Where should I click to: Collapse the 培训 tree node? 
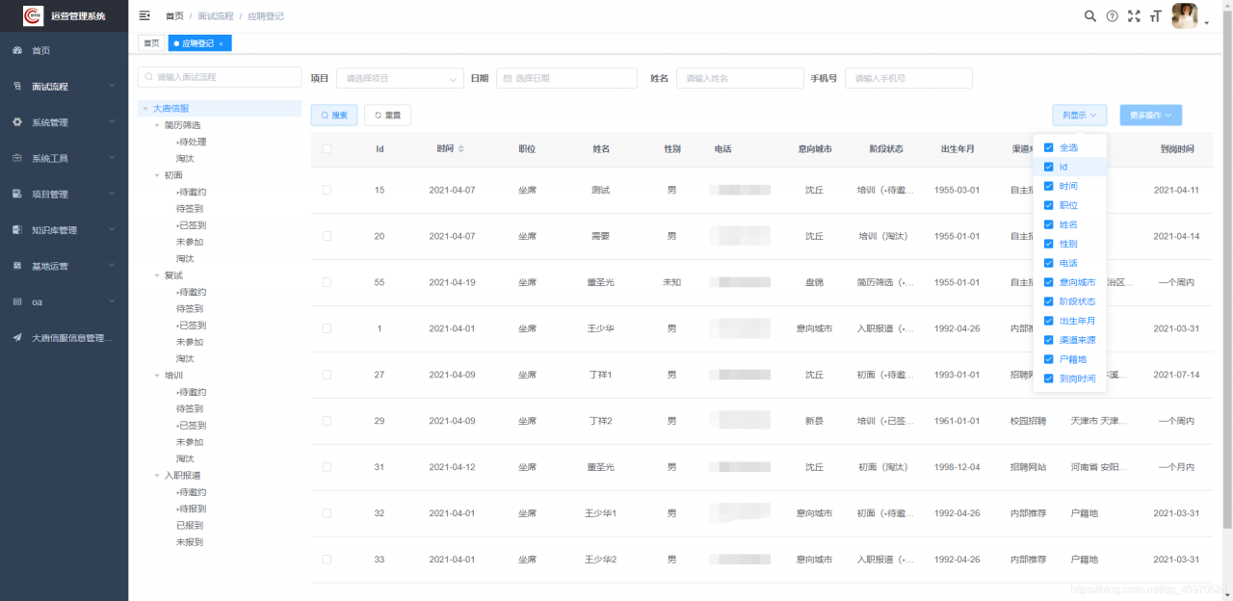click(x=157, y=376)
